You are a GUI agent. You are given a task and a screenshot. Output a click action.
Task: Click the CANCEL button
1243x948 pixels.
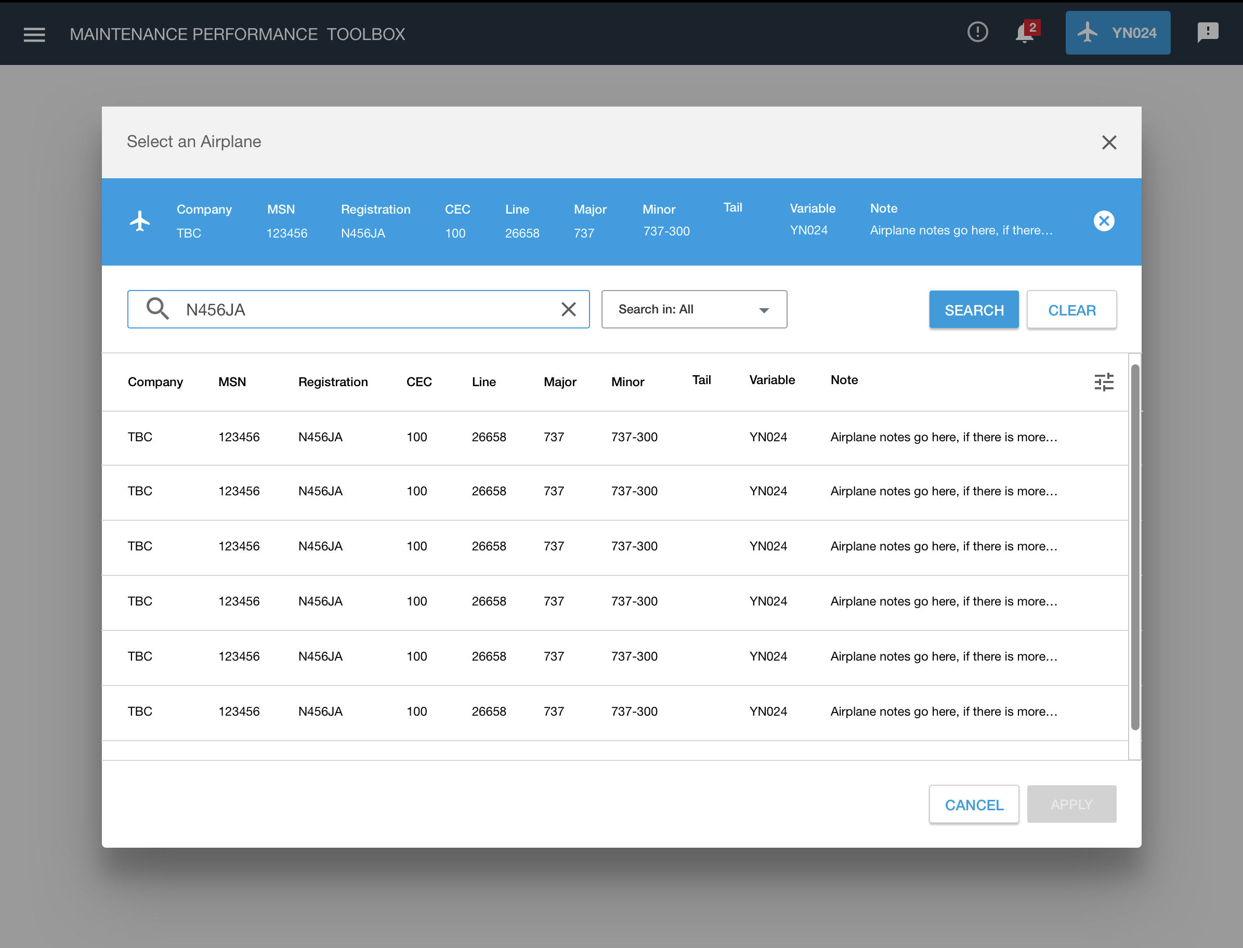pyautogui.click(x=973, y=804)
